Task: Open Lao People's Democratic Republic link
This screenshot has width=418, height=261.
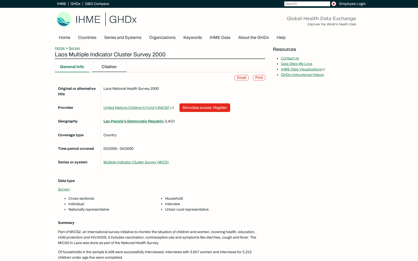Action: coord(133,121)
